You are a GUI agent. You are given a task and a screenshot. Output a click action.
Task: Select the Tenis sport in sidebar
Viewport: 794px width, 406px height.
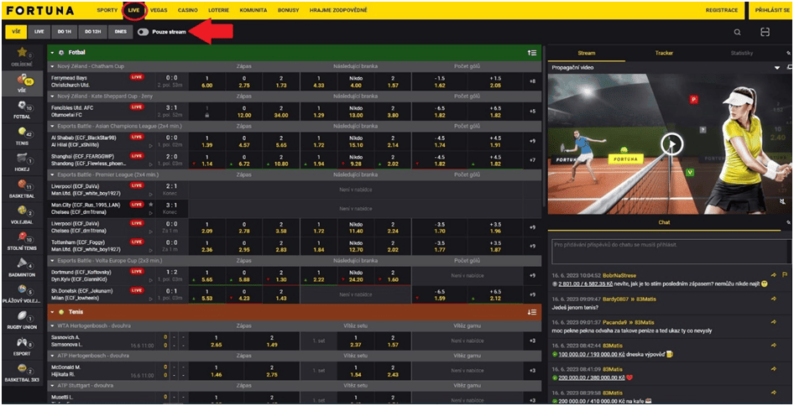22,137
